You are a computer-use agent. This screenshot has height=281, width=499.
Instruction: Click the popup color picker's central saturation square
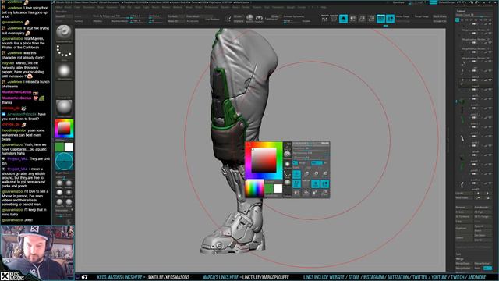click(264, 160)
